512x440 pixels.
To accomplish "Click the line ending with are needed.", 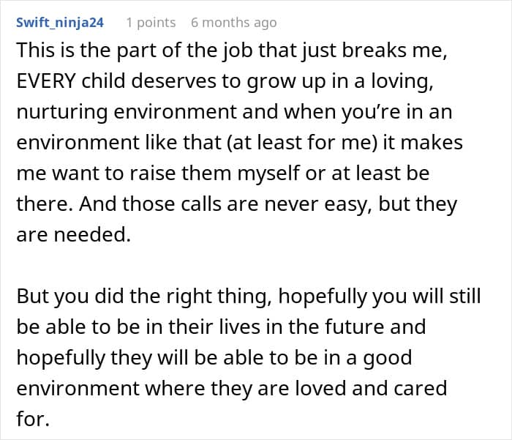I will click(73, 234).
